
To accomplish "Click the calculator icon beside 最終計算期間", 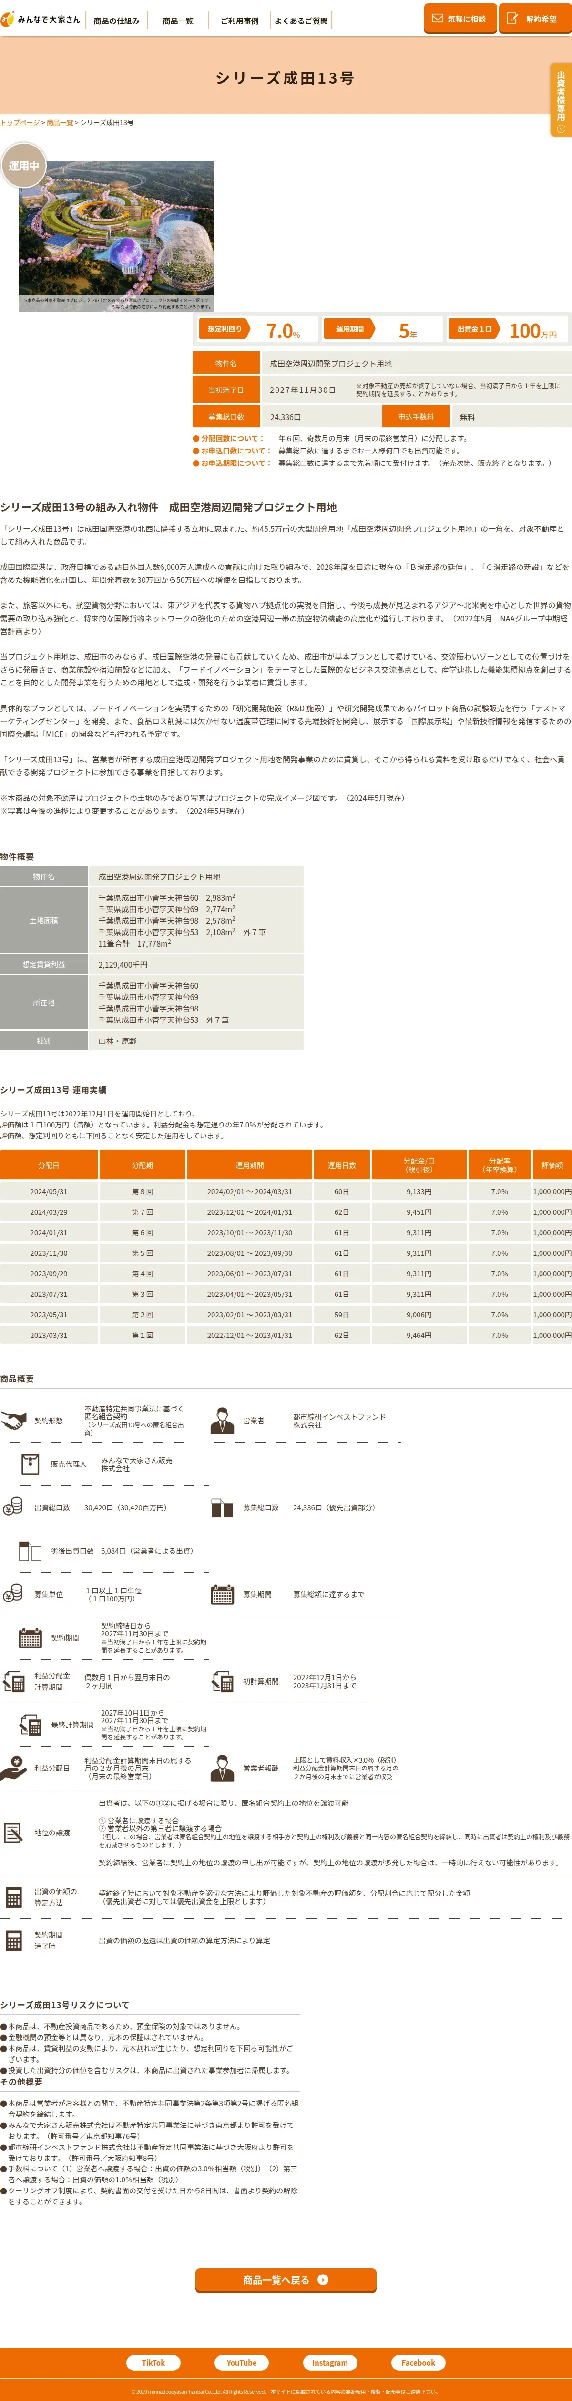I will (30, 1725).
